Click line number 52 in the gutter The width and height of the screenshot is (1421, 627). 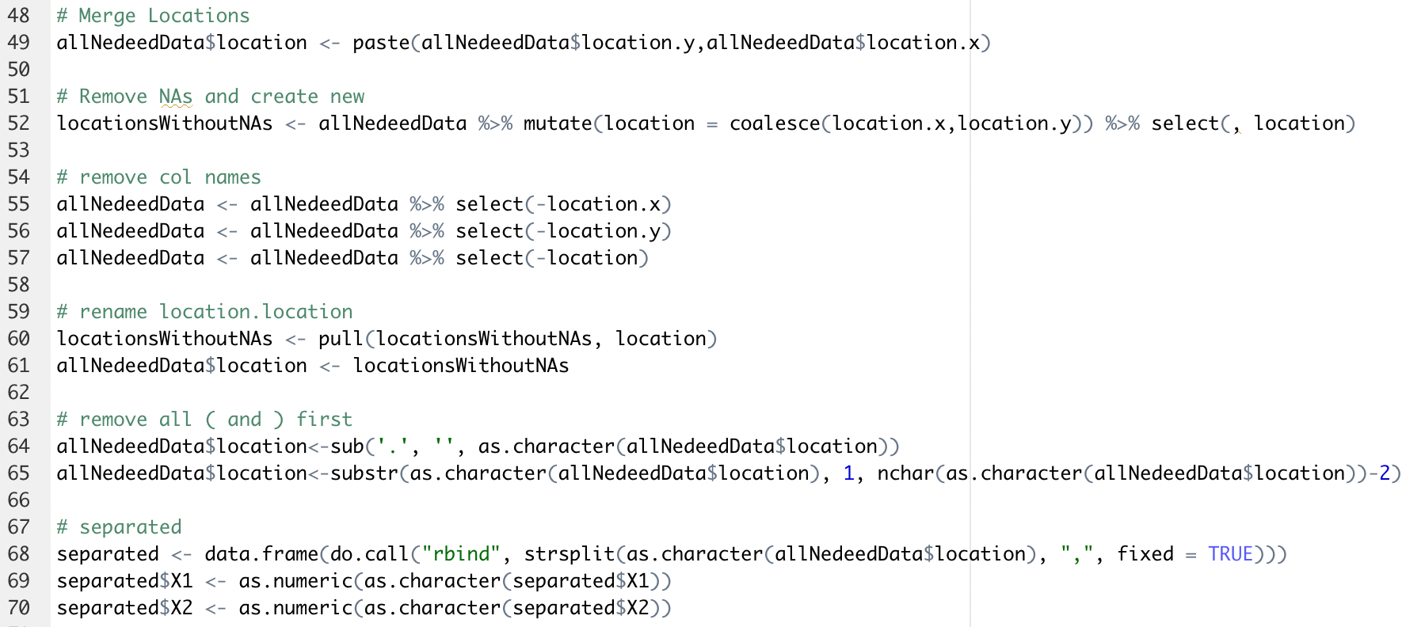coord(18,123)
